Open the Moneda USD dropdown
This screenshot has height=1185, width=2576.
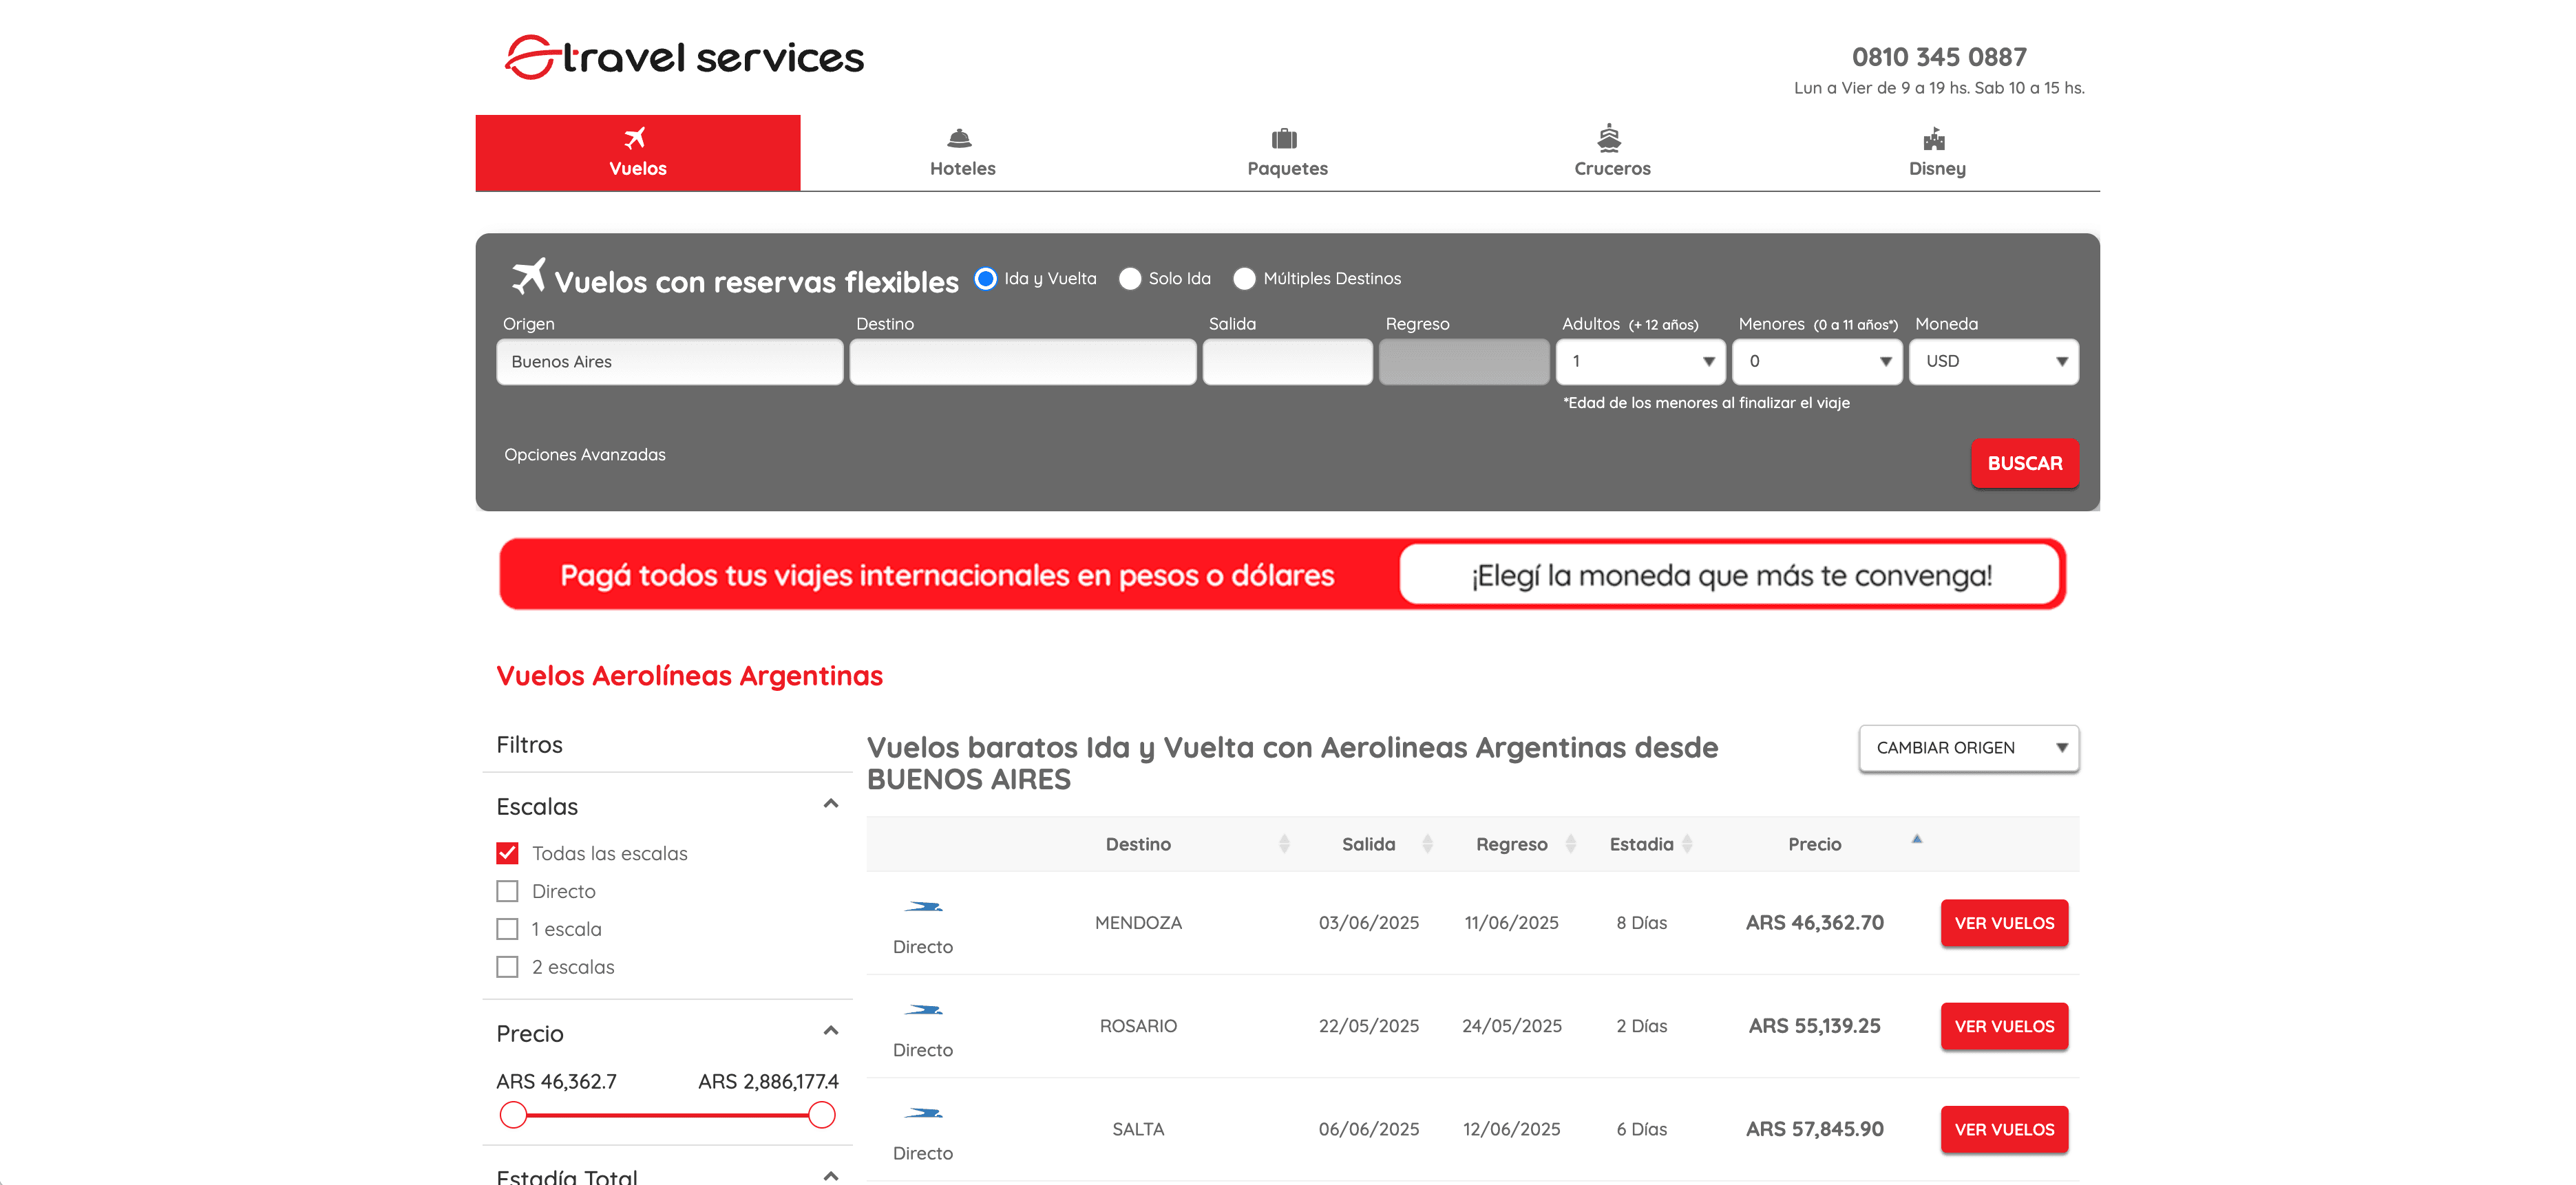coord(1993,362)
